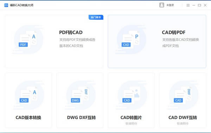Image resolution: width=211 pixels, height=133 pixels.
Task: Choose the CAD DWF互转 label
Action: [183, 118]
